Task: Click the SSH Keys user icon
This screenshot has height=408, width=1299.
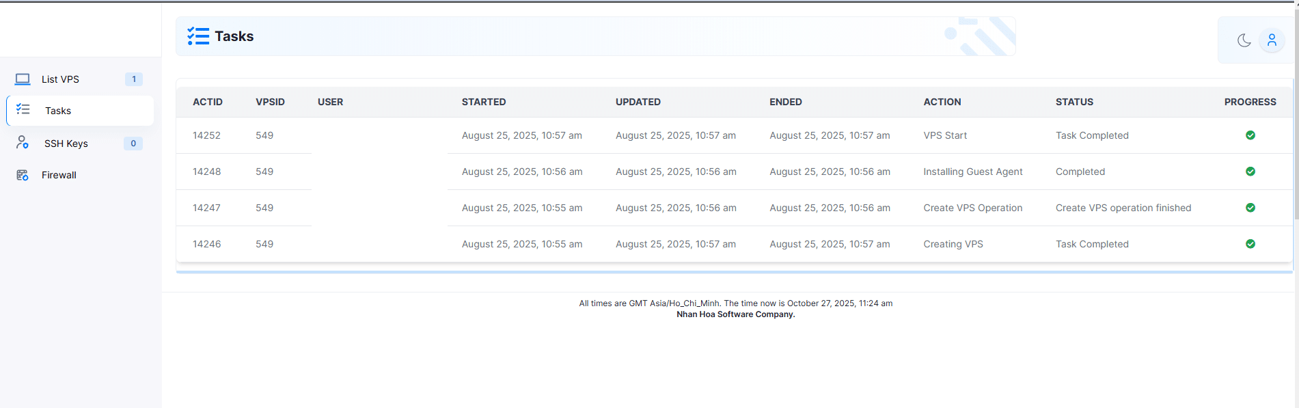Action: (x=23, y=142)
